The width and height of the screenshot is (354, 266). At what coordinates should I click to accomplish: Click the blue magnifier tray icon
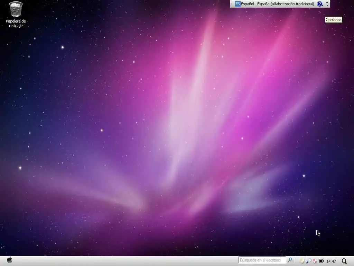click(309, 261)
